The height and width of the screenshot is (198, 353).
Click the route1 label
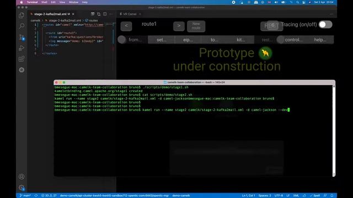(x=149, y=24)
